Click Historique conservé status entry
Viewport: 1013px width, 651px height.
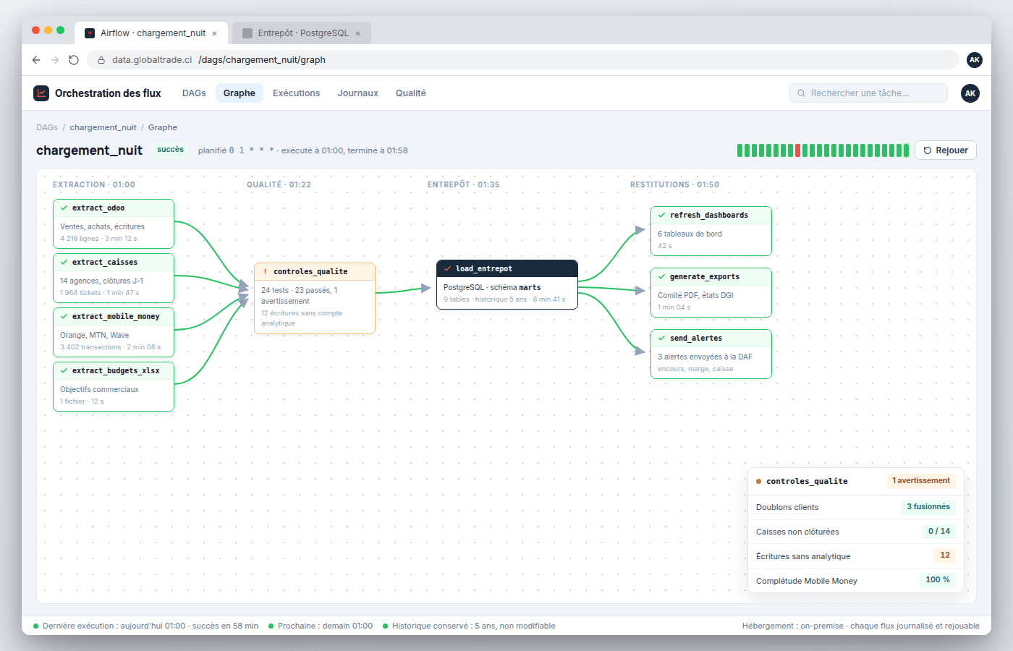(x=469, y=626)
